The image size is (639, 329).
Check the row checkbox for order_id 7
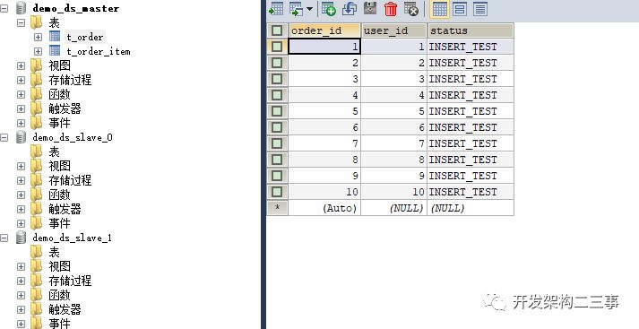(x=277, y=143)
